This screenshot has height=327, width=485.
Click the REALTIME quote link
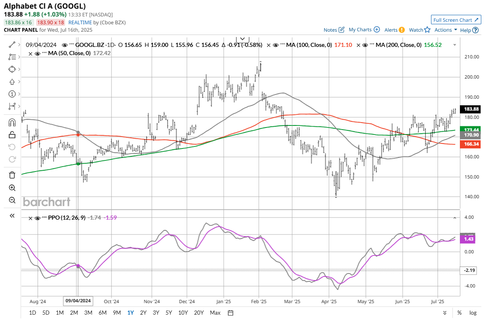coord(80,23)
